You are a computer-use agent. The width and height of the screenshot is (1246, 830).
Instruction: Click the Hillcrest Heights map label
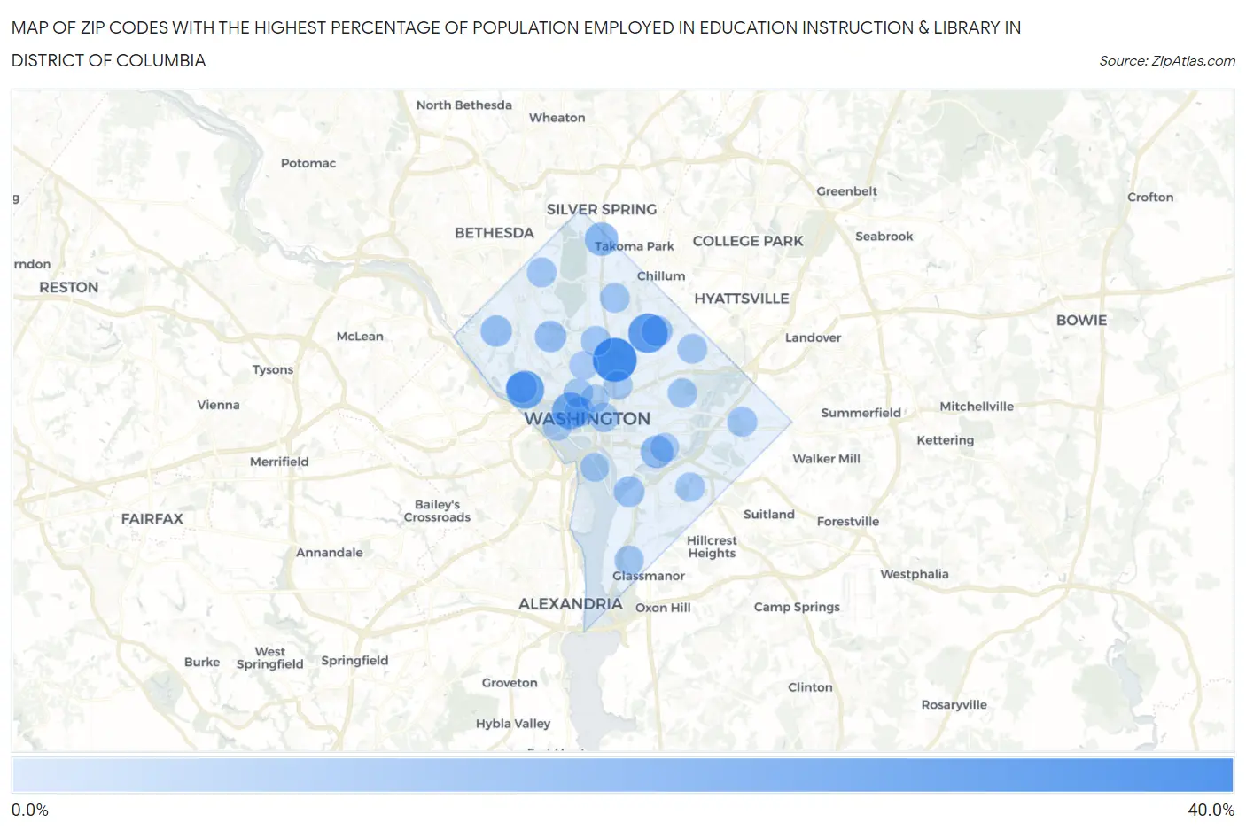[x=712, y=547]
